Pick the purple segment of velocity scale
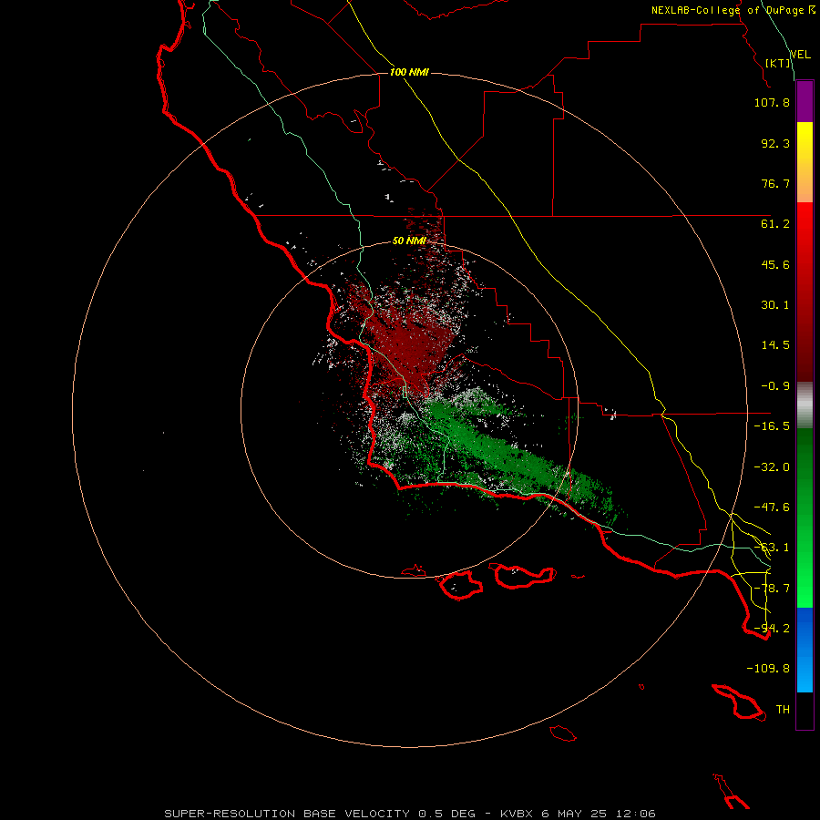Screen dimensions: 820x820 805,101
